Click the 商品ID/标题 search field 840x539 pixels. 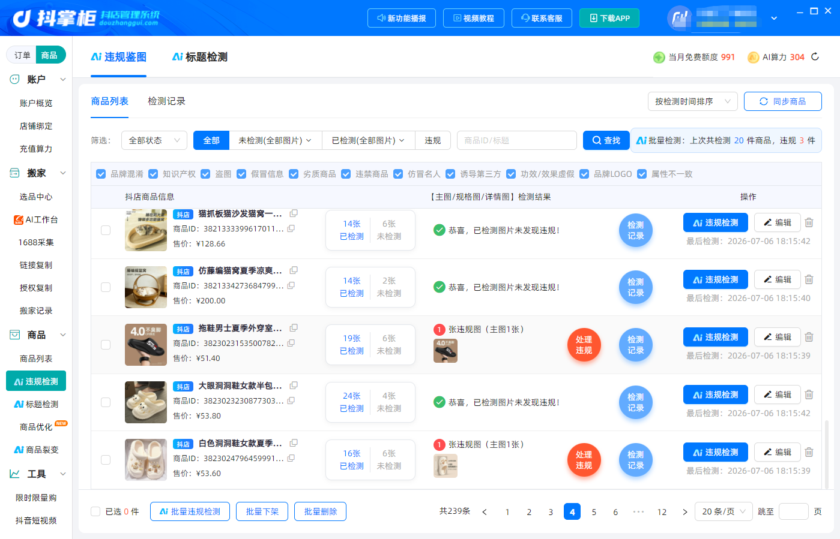tap(517, 140)
